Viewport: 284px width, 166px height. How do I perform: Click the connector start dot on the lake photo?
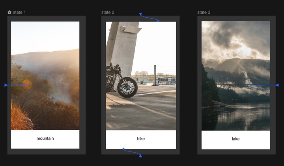coord(251,85)
